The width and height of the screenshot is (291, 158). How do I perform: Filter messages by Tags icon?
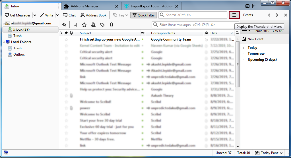tap(102, 25)
